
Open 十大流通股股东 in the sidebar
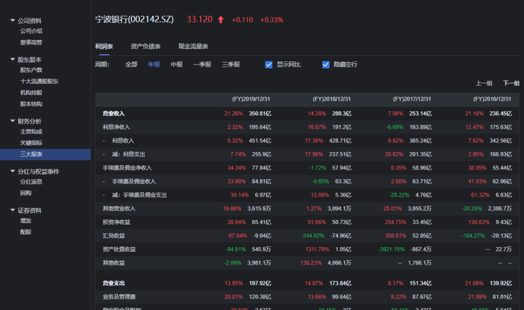click(39, 81)
